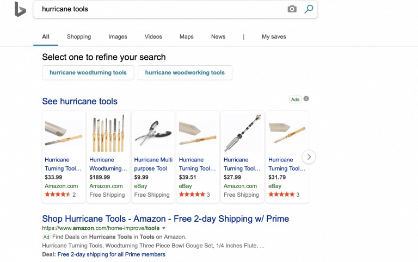Switch to the Shopping tab
Screen dimensions: 418x262
coord(79,37)
